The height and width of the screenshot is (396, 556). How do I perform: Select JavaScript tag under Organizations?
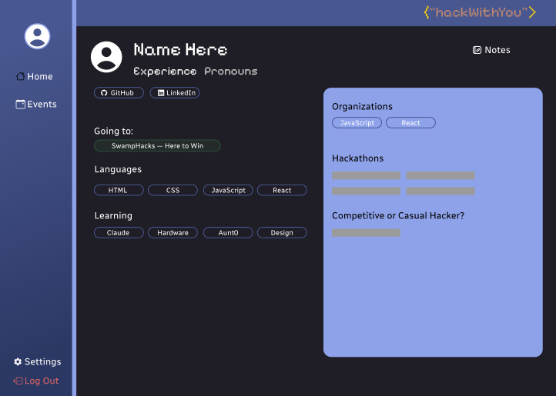tap(357, 122)
